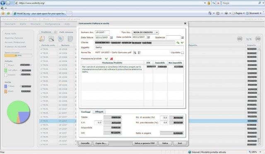Tick the Liquidato checkbox

coord(182,53)
